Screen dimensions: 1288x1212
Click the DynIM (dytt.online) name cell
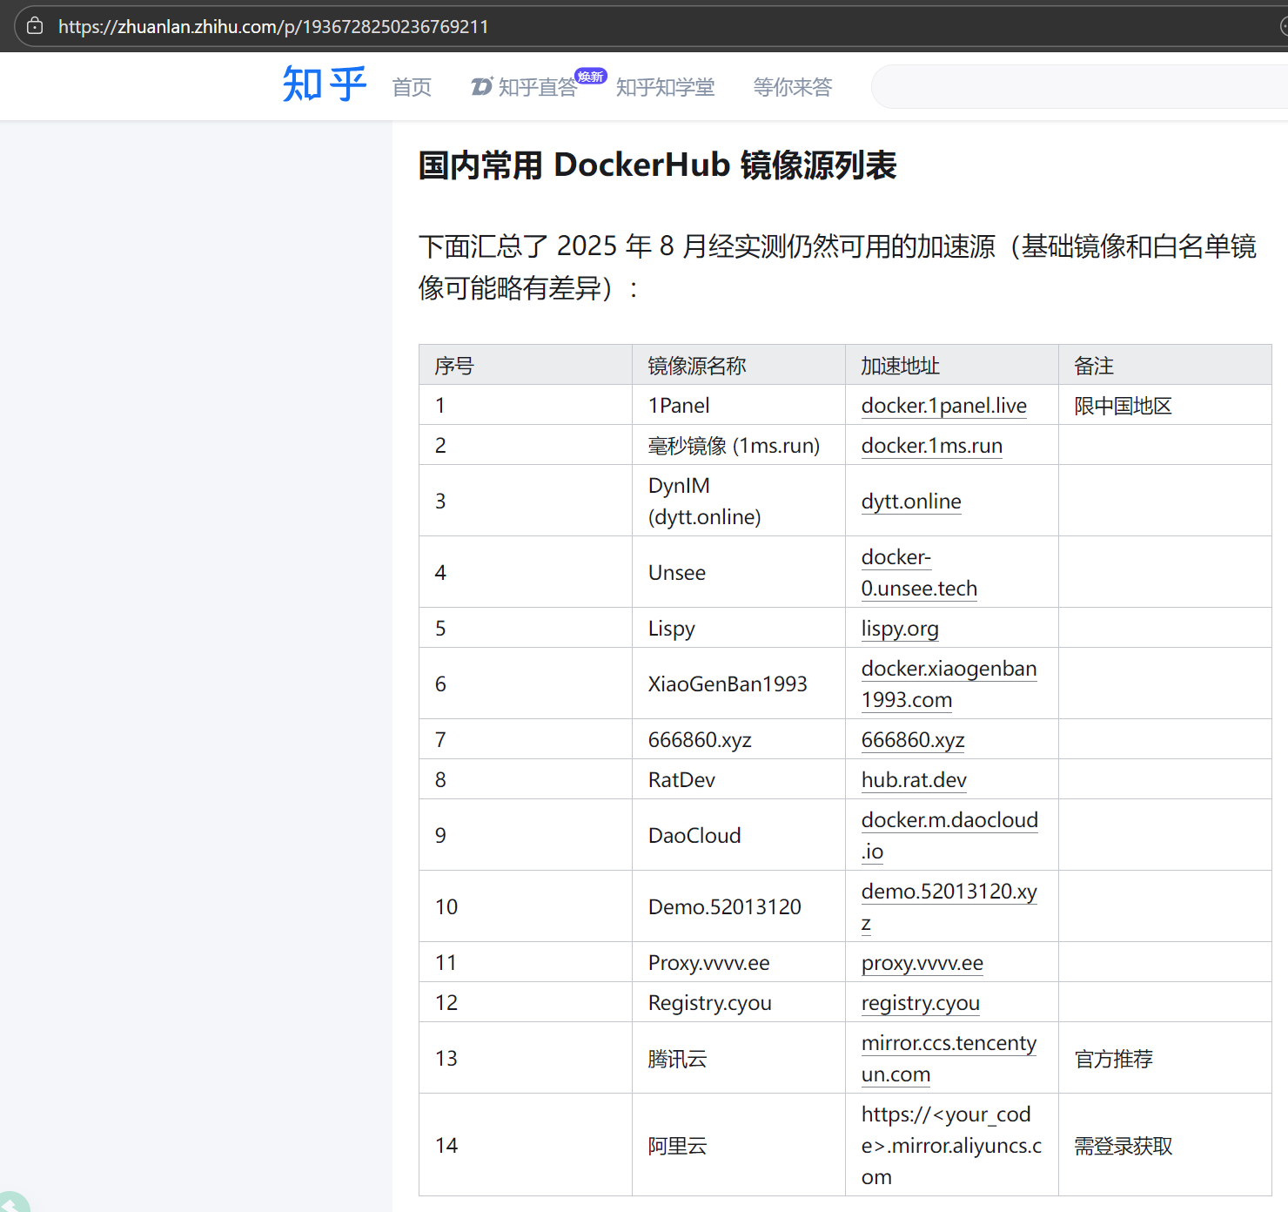(739, 502)
